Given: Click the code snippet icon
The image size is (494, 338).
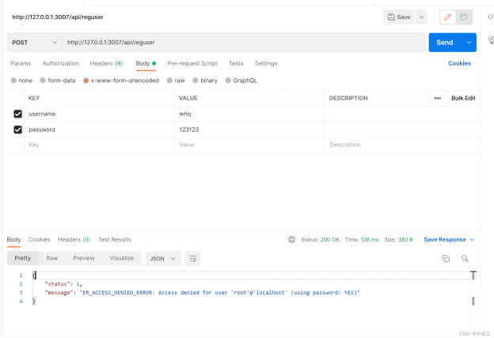Looking at the screenshot, I should (489, 17).
